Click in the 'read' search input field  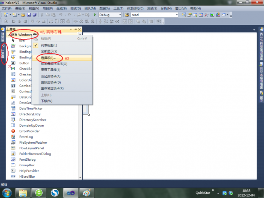coord(153,15)
